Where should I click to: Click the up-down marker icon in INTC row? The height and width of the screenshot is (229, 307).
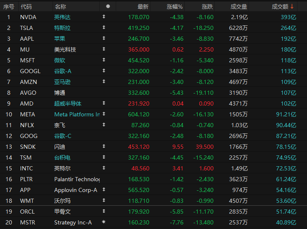pos(104,168)
